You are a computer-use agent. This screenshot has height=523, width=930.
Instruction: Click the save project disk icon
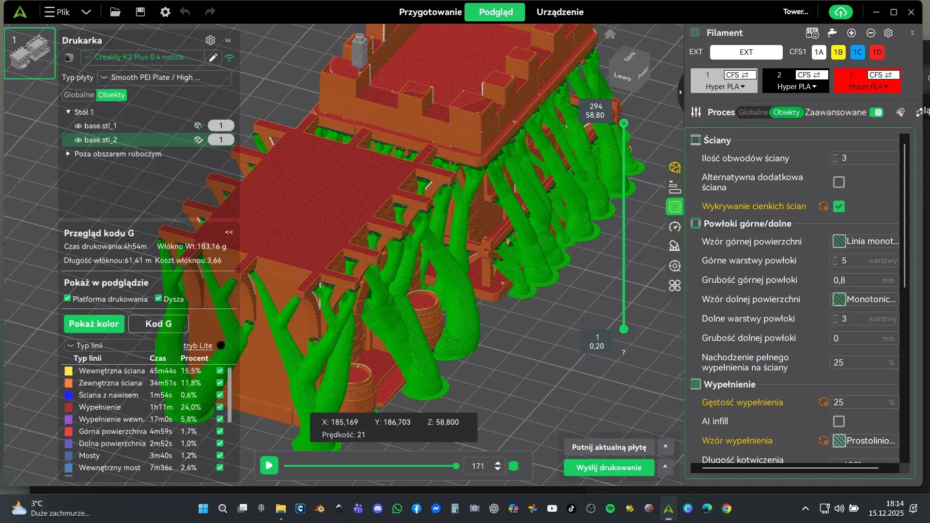[x=140, y=12]
